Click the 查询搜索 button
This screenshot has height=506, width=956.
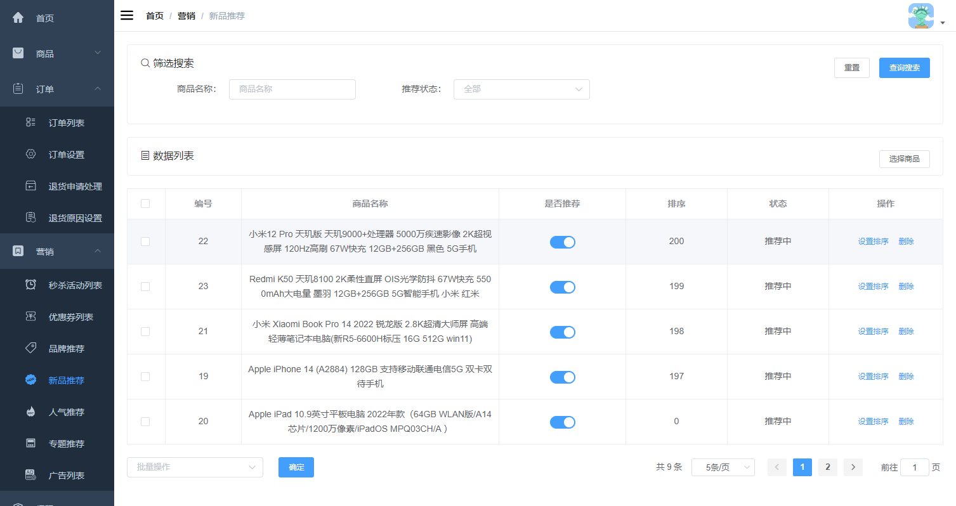pos(904,68)
